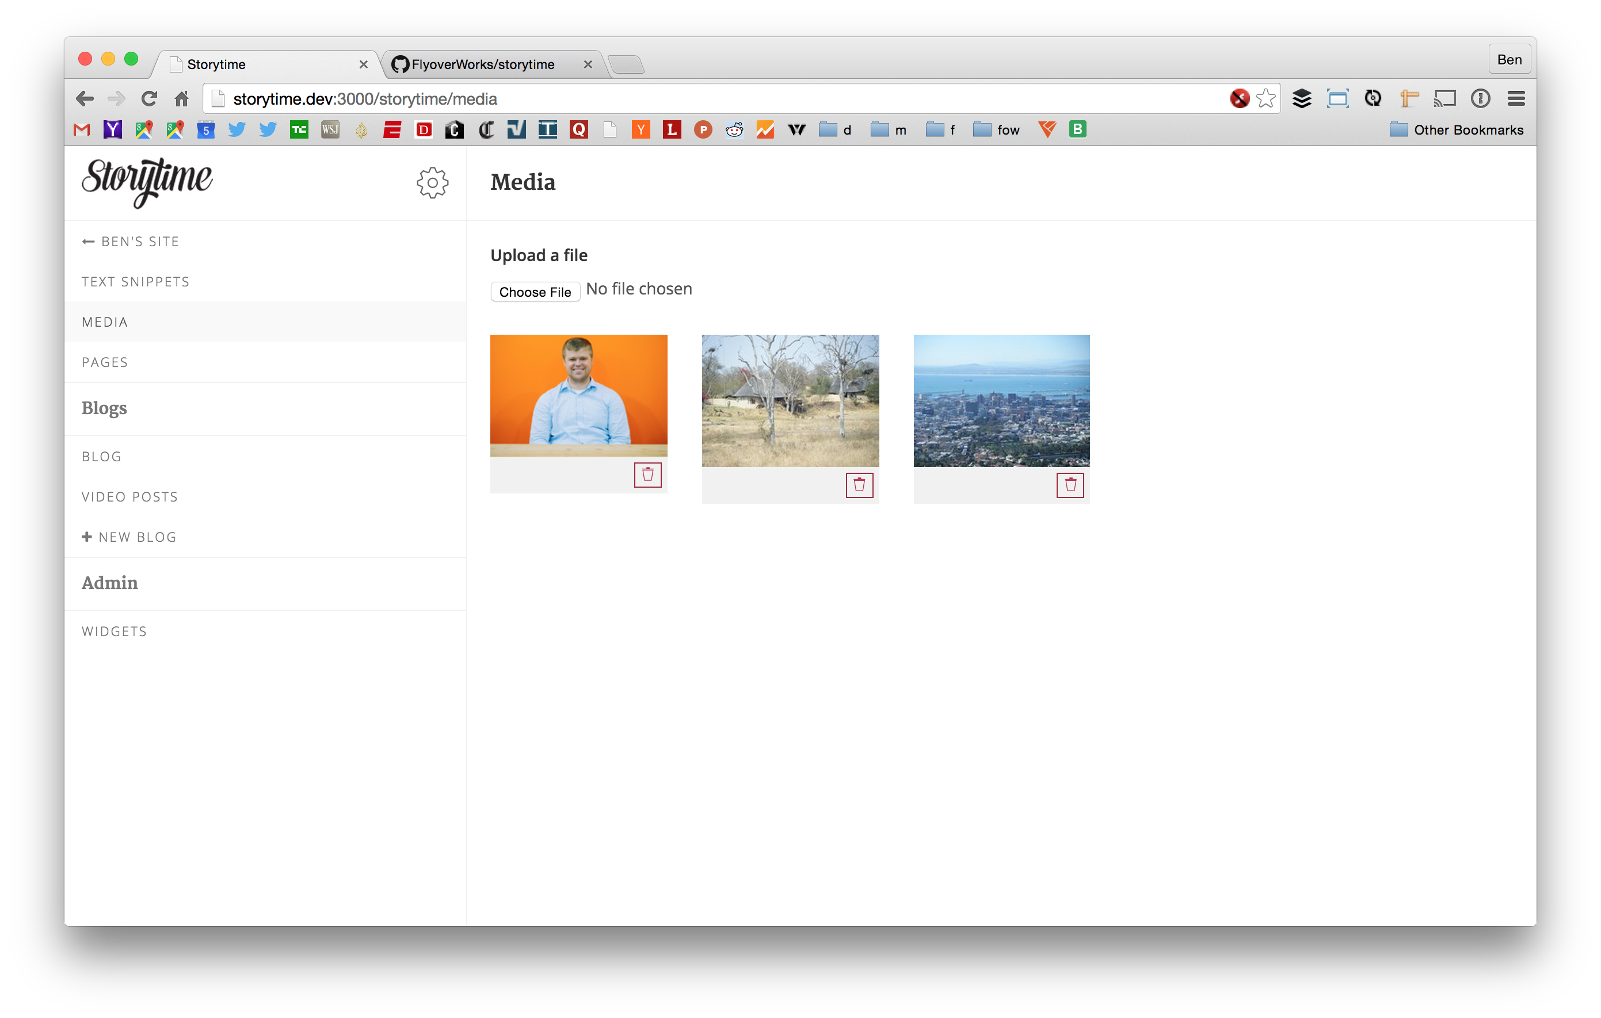Viewport: 1601px width, 1018px height.
Task: Bookmark page with star icon
Action: coord(1266,99)
